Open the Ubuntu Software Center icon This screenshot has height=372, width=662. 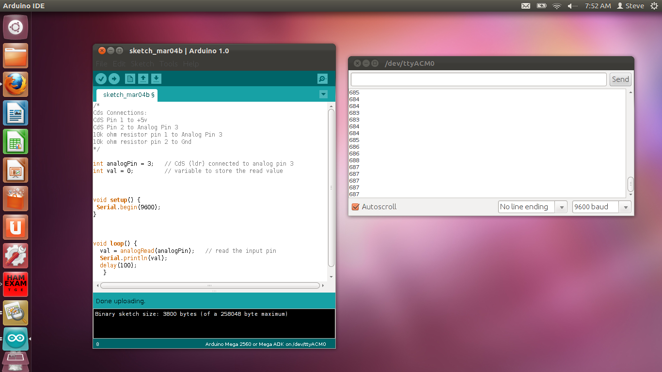click(x=15, y=199)
